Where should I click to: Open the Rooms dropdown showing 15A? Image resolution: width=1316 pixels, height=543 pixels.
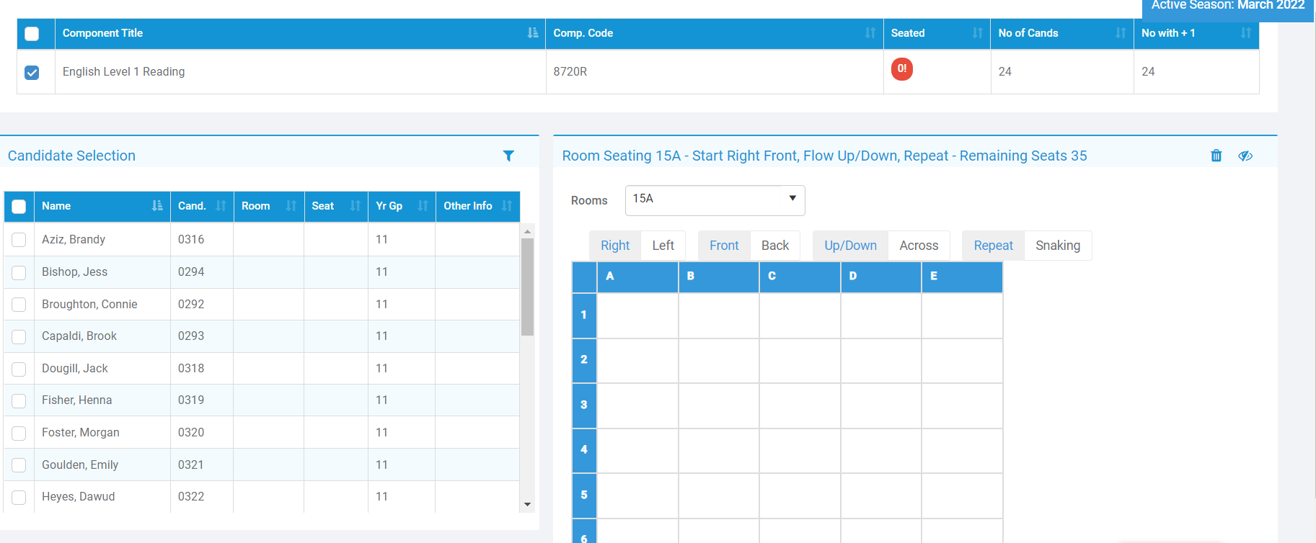click(x=714, y=199)
